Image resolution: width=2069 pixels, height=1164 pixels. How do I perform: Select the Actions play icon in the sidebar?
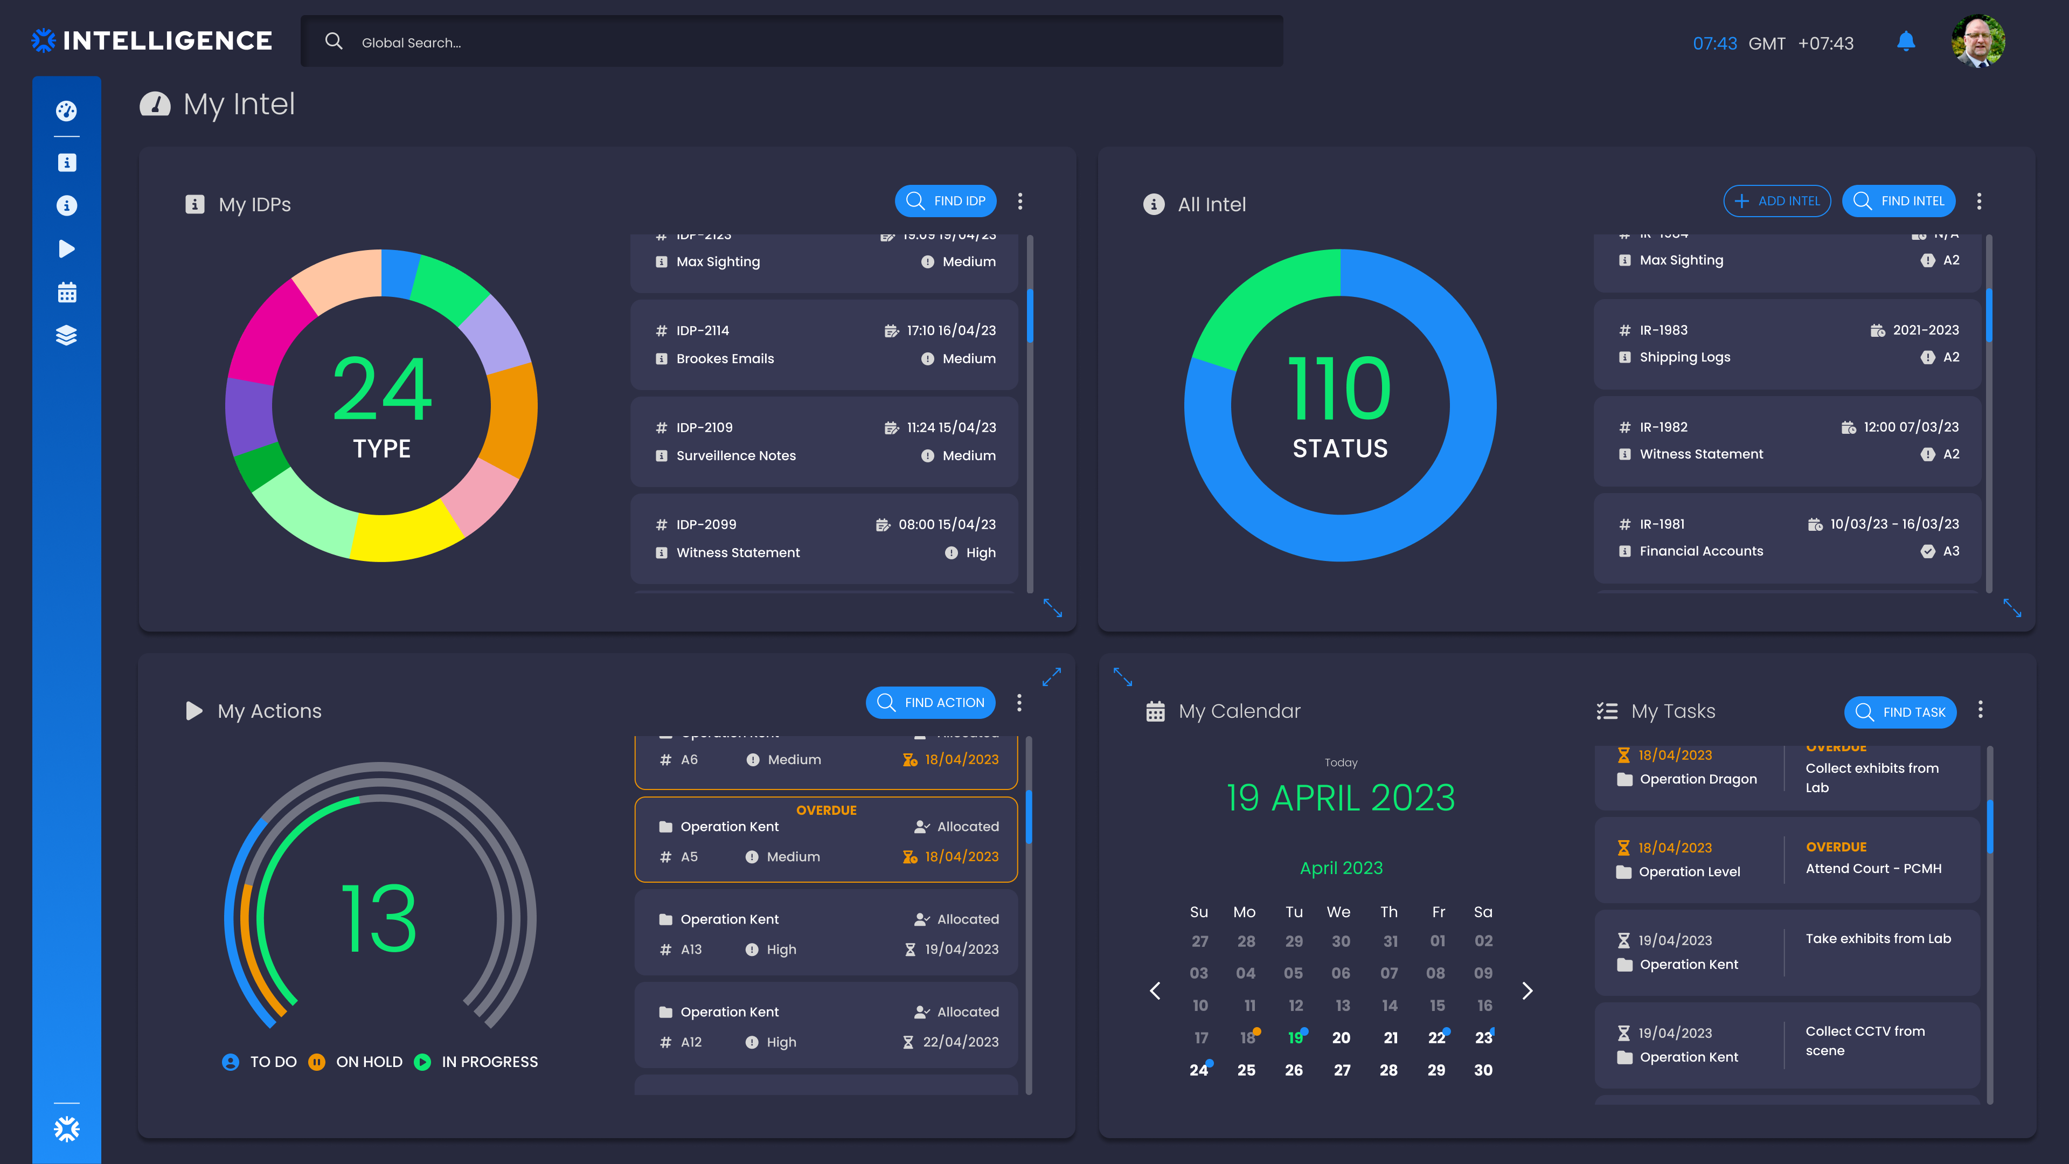click(67, 249)
